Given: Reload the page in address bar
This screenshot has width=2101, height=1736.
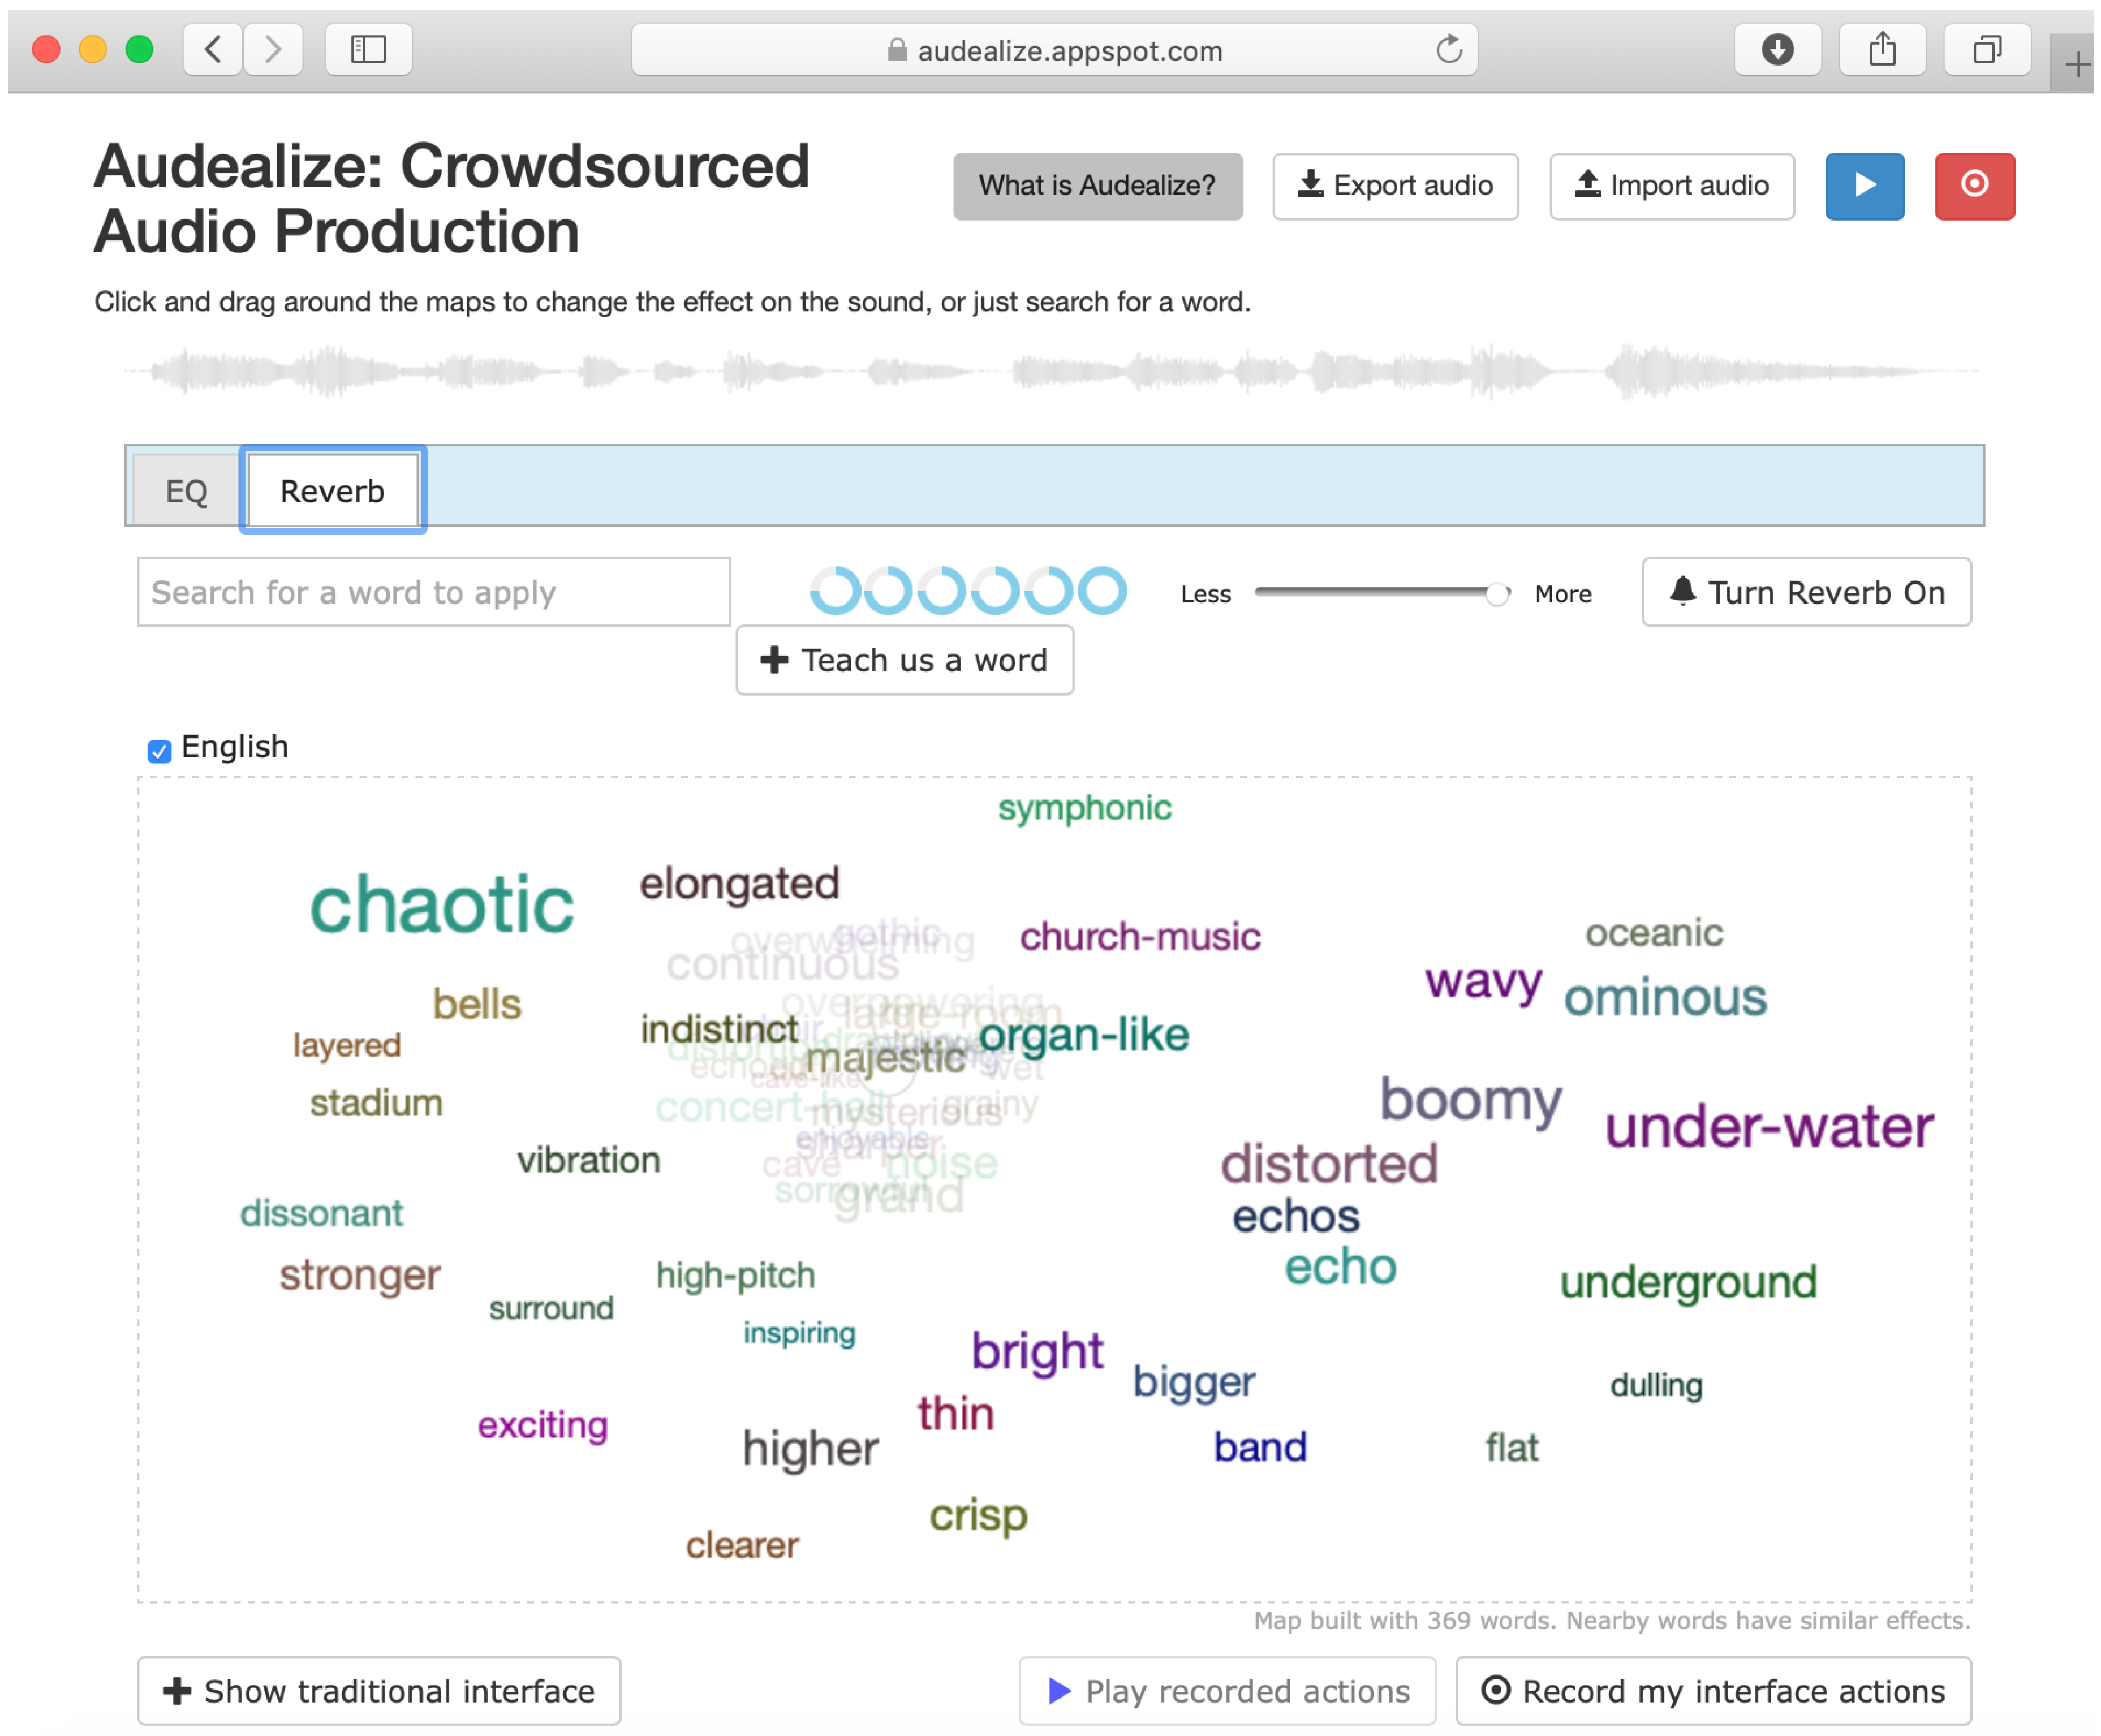Looking at the screenshot, I should (1448, 49).
